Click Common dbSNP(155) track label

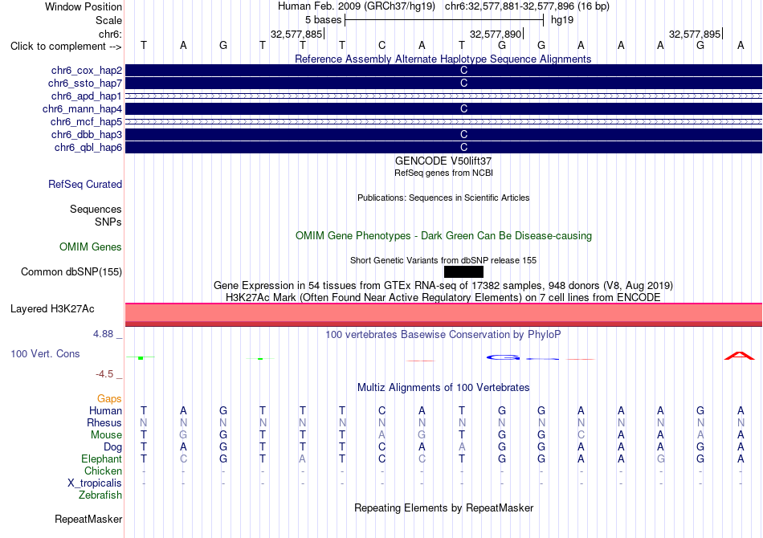[x=71, y=272]
